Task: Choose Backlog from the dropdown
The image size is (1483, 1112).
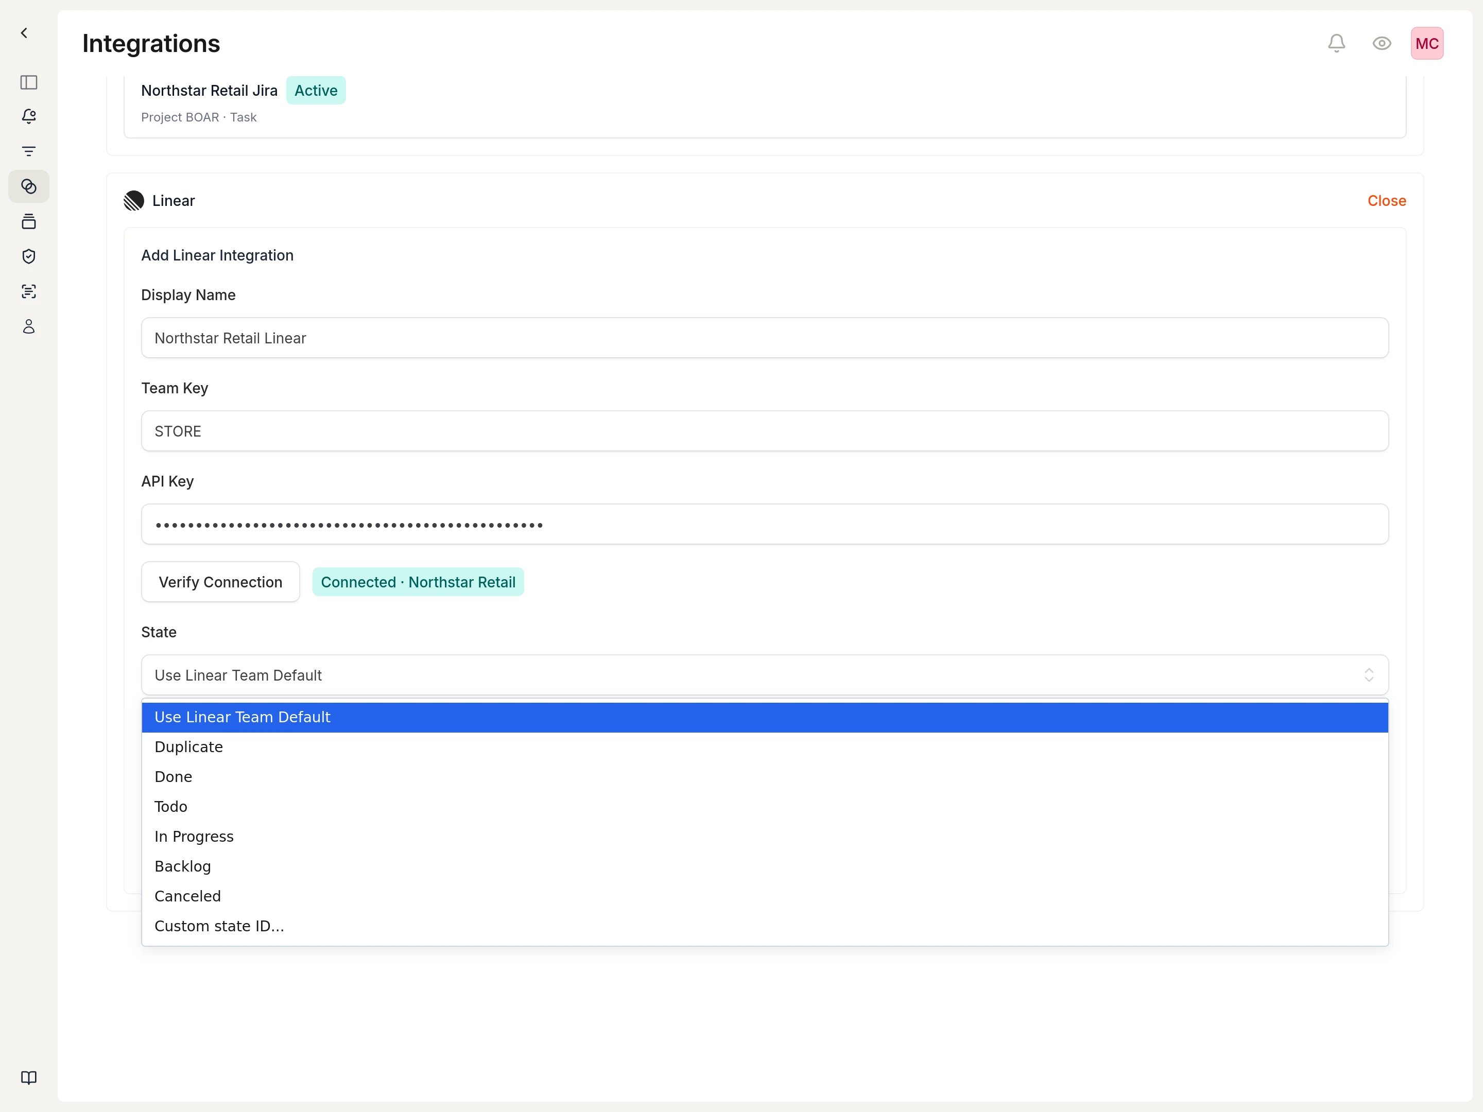Action: coord(764,866)
